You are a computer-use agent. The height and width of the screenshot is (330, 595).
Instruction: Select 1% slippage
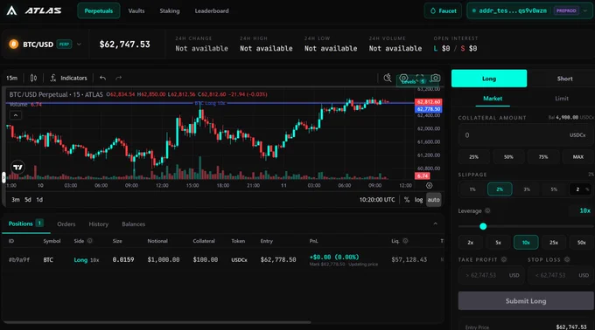472,189
